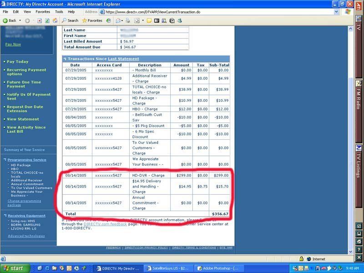The width and height of the screenshot is (364, 273).
Task: Open the Favorites menu
Action: point(43,12)
